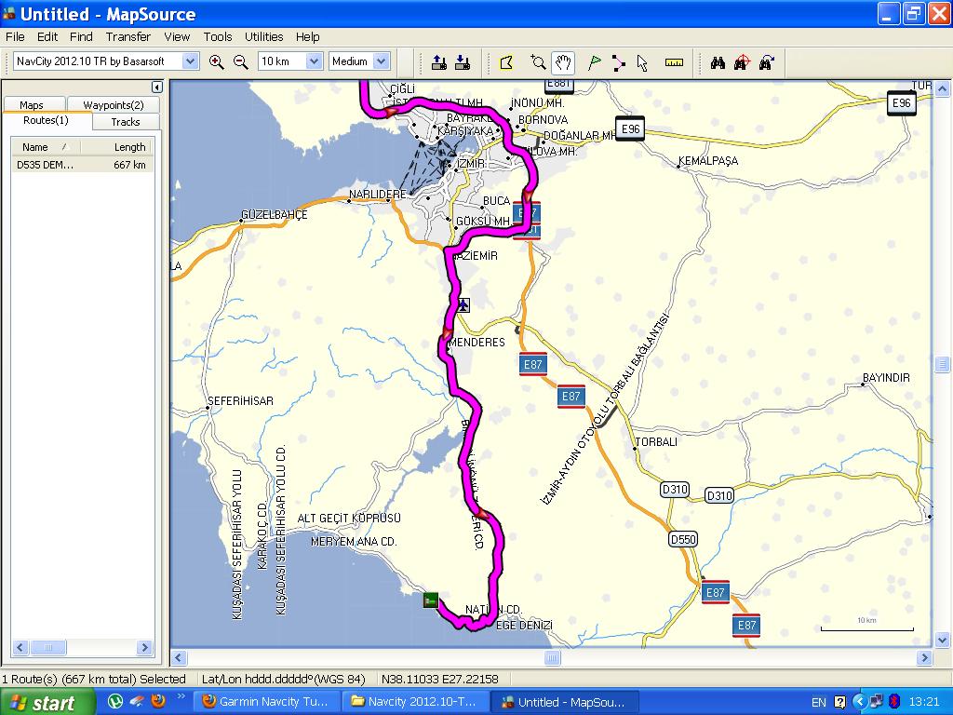Image resolution: width=953 pixels, height=715 pixels.
Task: Open the Utilities menu
Action: click(263, 36)
